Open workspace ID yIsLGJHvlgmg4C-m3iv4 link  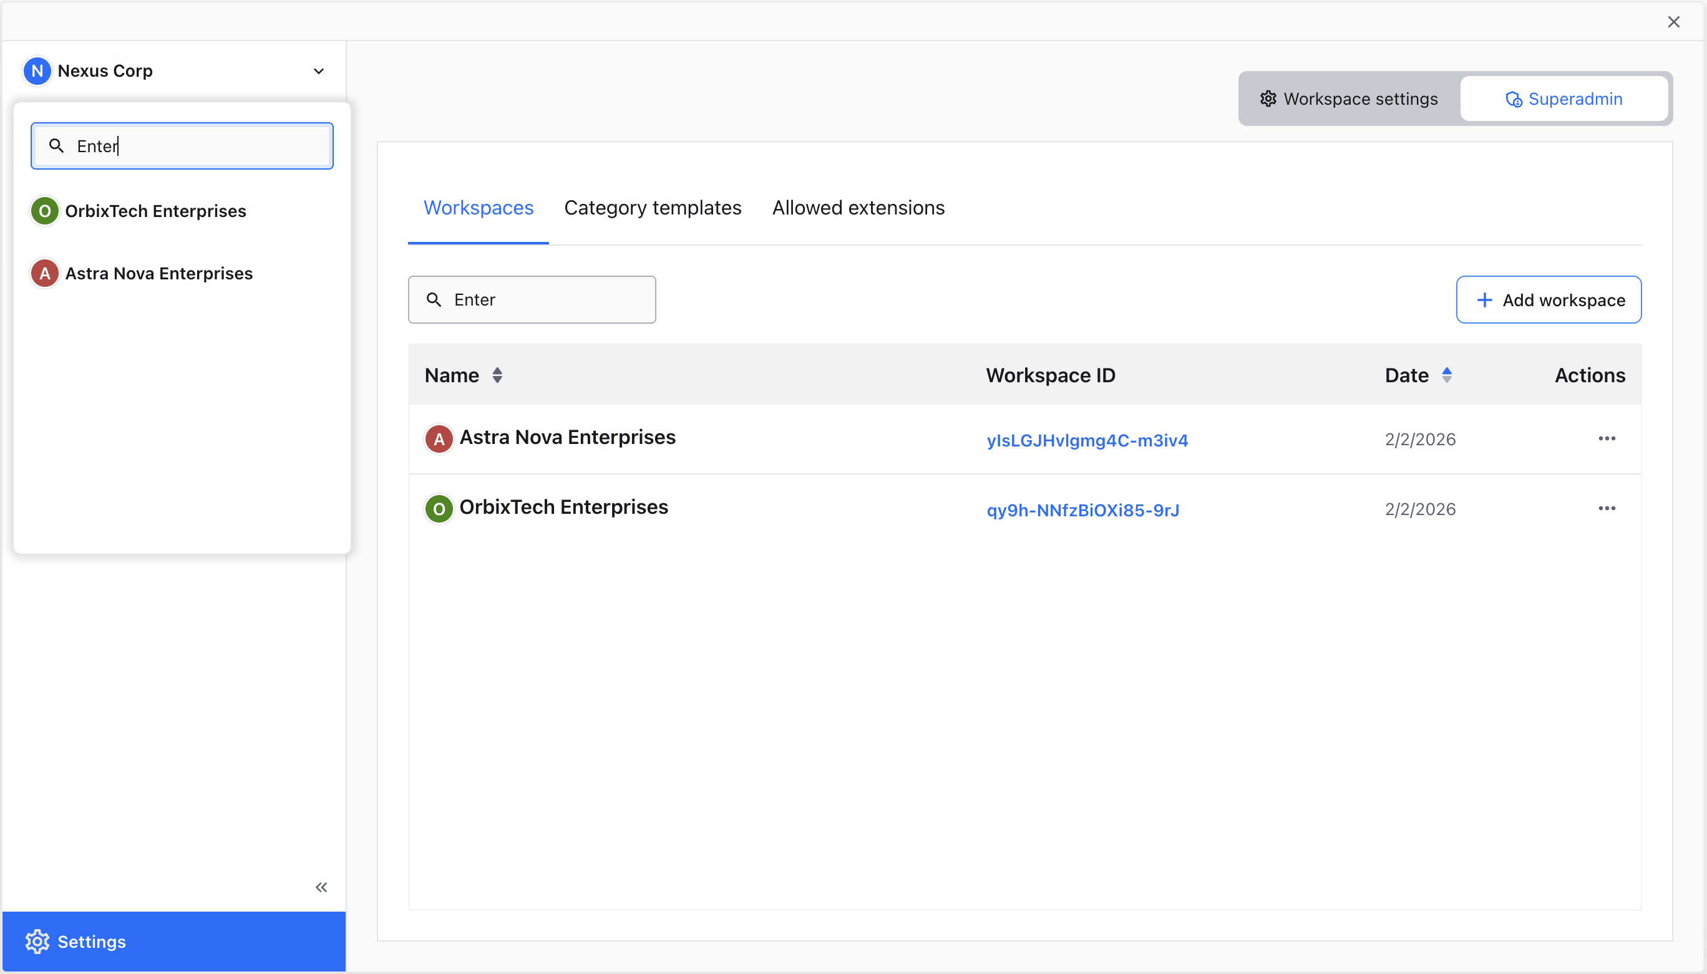click(x=1087, y=440)
